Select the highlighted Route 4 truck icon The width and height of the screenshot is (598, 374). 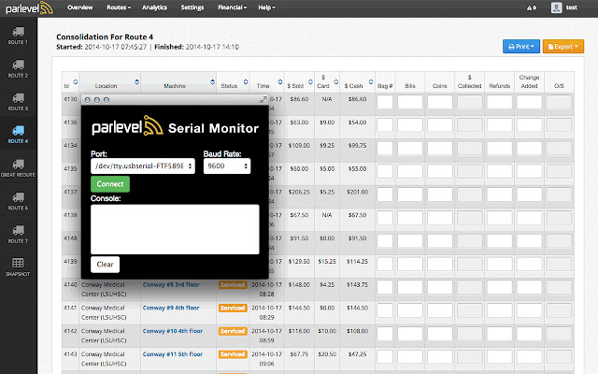18,131
